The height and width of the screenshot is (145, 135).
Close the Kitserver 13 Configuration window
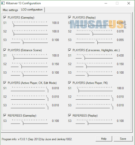click(x=128, y=3)
